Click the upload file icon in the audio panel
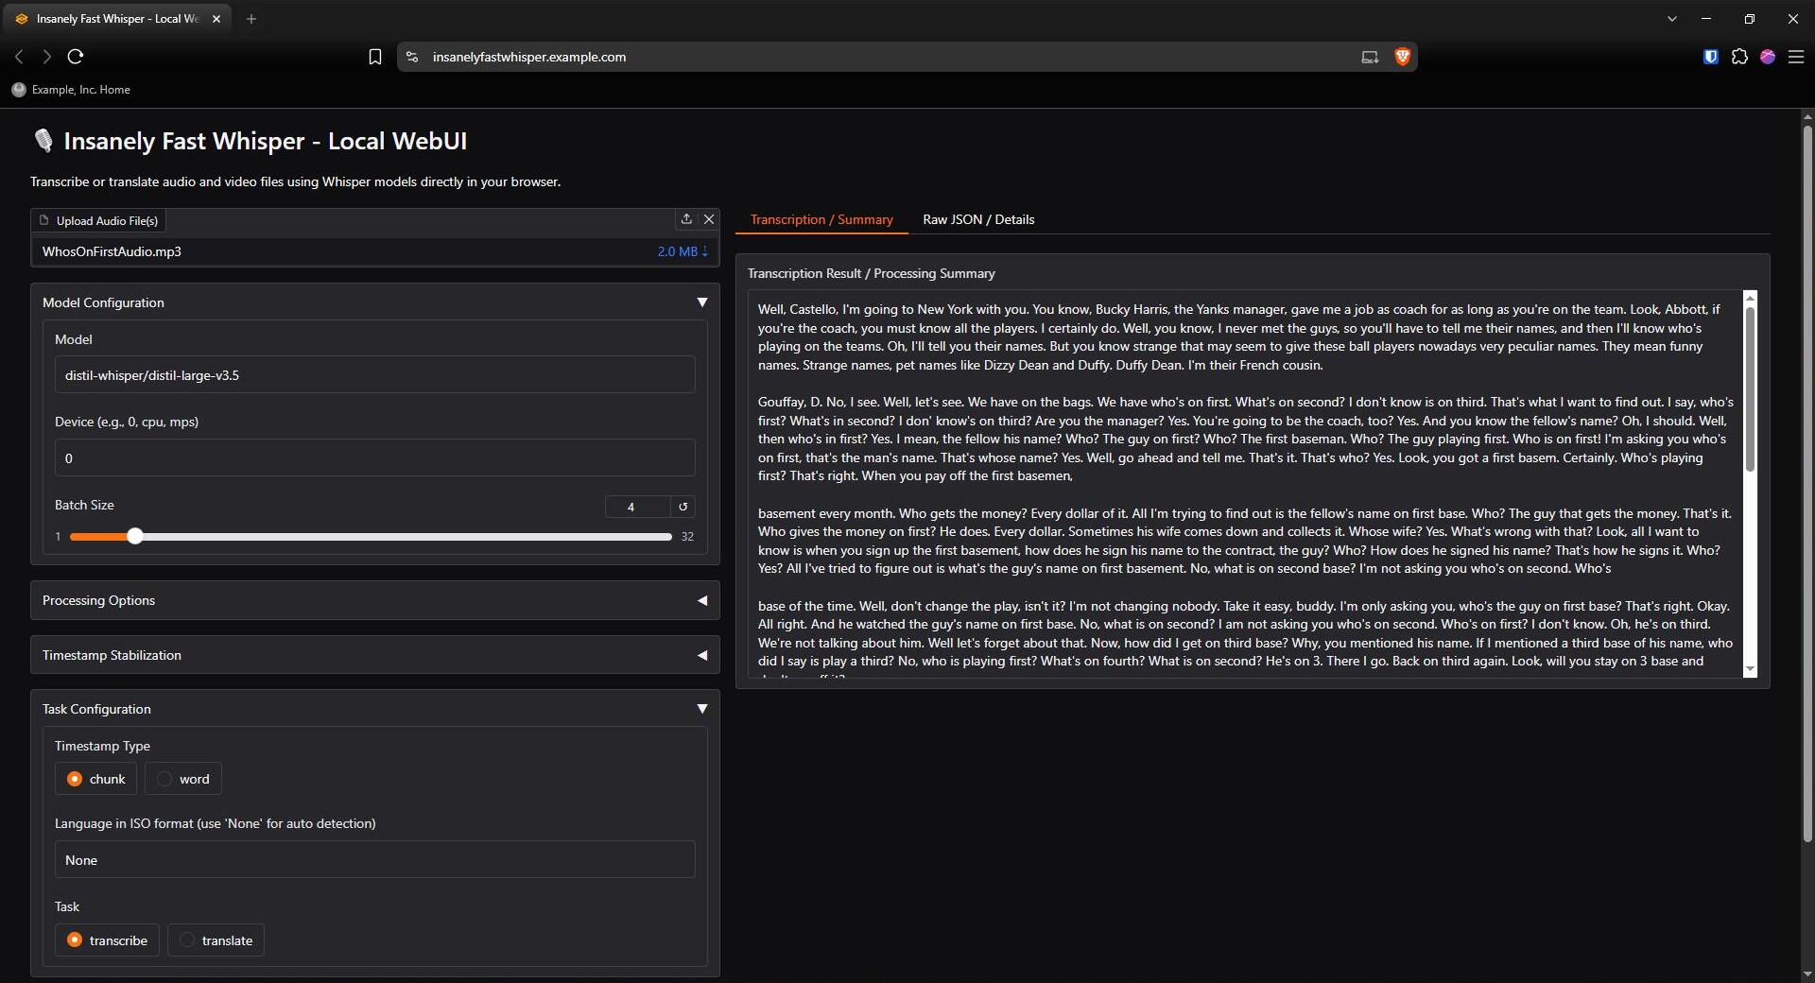The width and height of the screenshot is (1815, 983). point(686,219)
